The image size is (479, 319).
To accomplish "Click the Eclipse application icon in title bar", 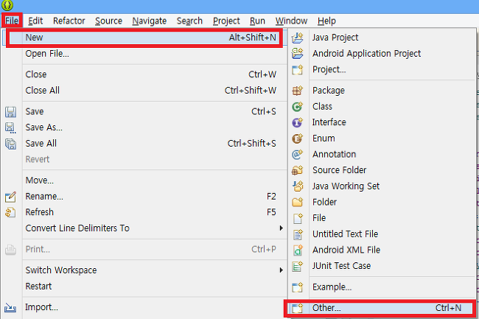I will (7, 5).
